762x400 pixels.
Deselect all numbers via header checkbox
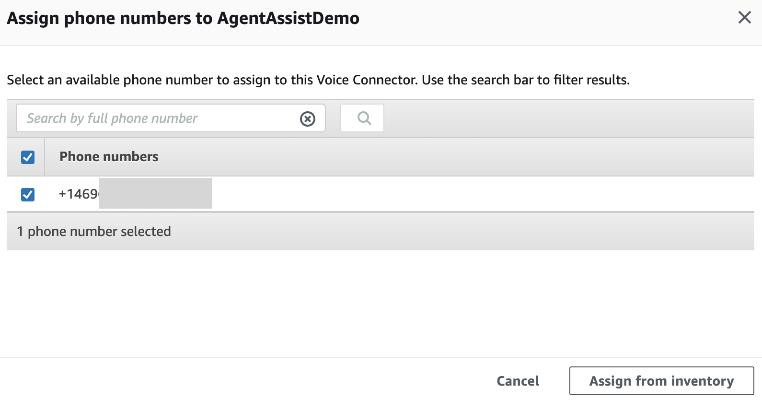pos(28,157)
